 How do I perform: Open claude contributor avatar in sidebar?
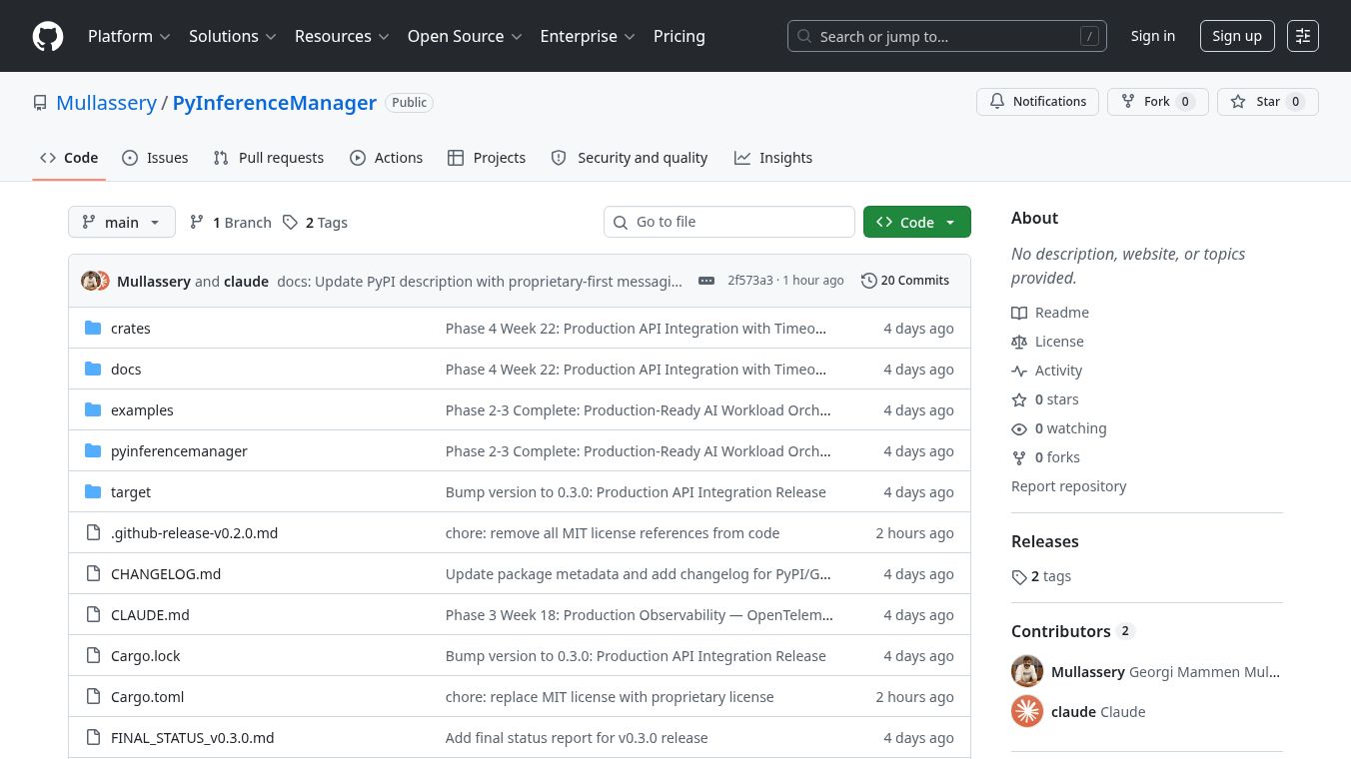(1027, 711)
